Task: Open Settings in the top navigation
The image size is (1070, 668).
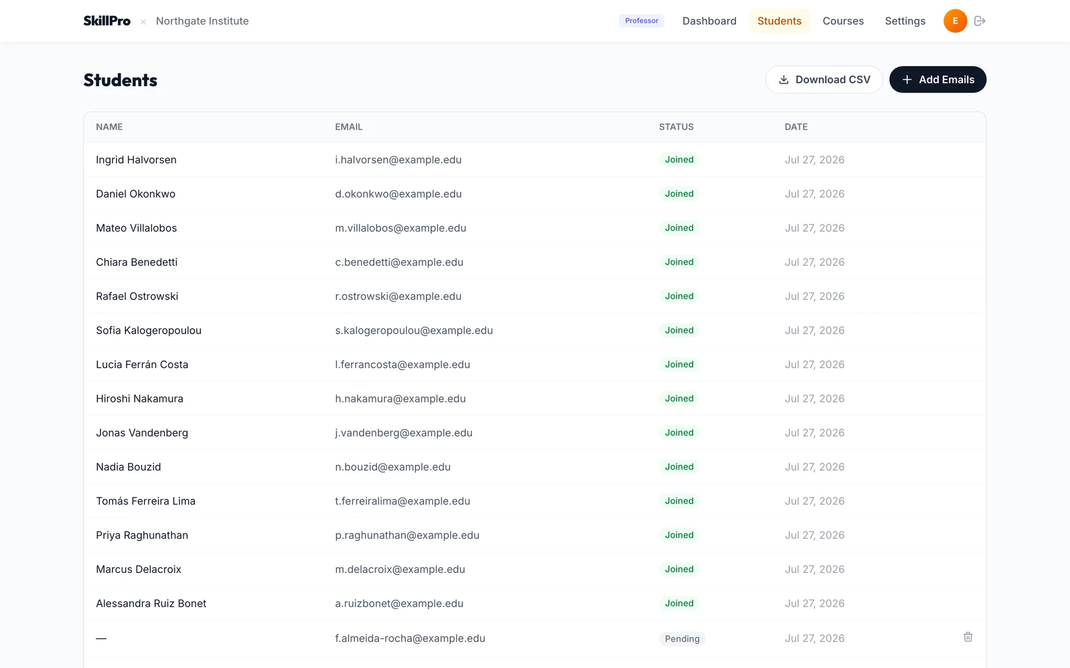Action: pos(905,21)
